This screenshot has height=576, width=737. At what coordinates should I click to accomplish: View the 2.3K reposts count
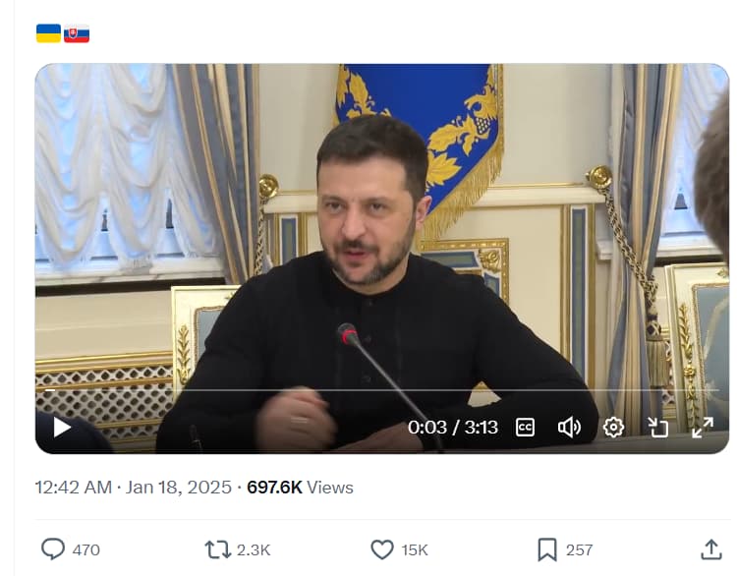254,549
